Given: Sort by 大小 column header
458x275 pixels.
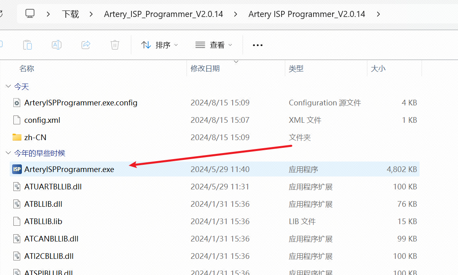Looking at the screenshot, I should (x=378, y=69).
